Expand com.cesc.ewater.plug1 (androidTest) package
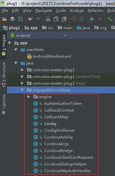The width and height of the screenshot is (115, 176). click(22, 77)
